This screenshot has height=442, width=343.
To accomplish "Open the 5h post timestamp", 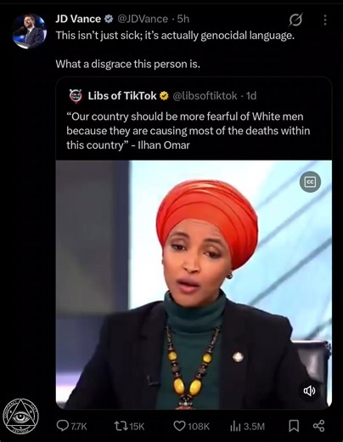I will [x=183, y=19].
